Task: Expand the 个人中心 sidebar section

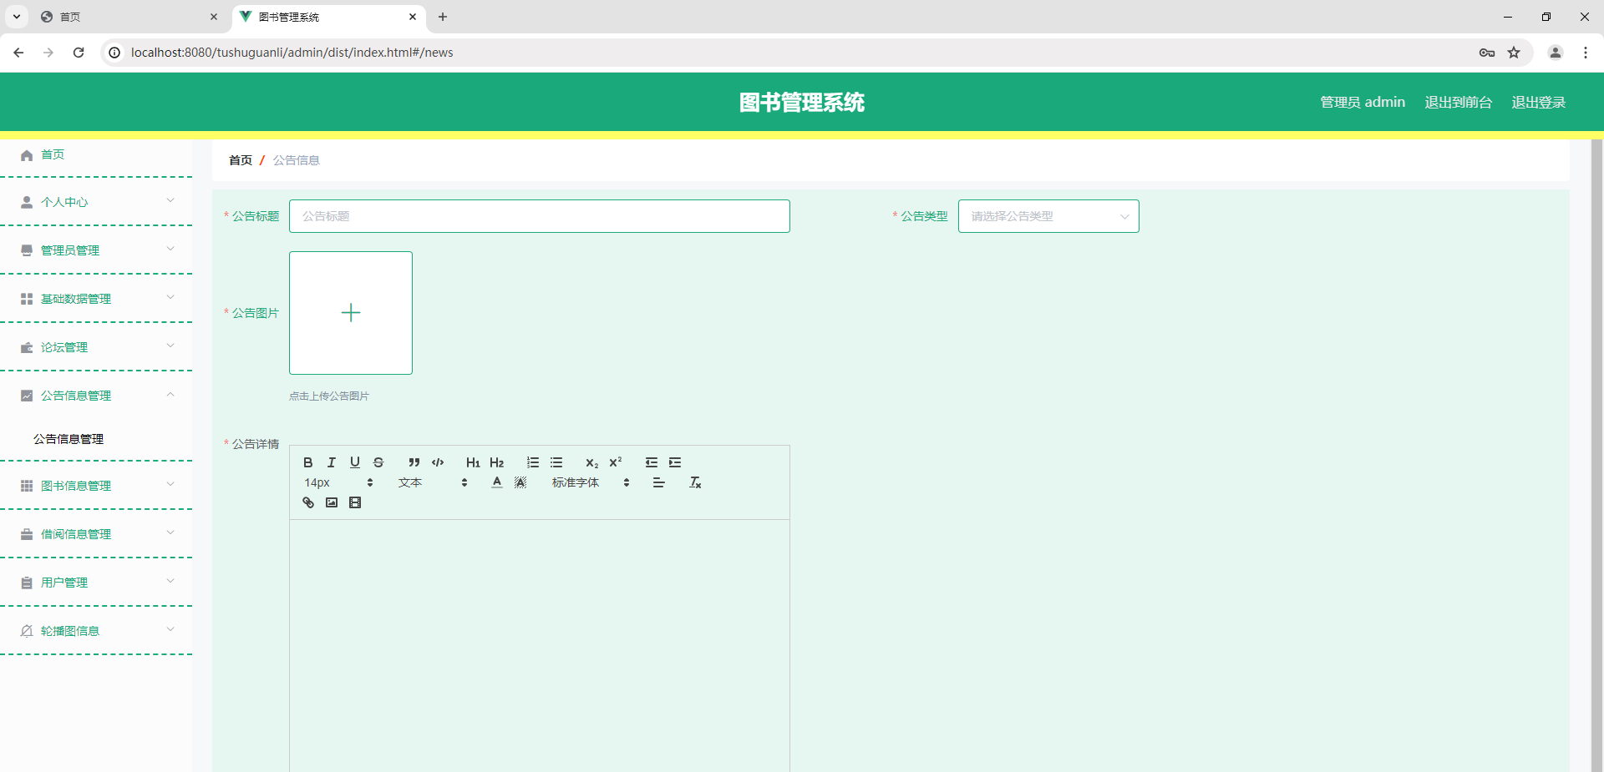Action: point(97,201)
